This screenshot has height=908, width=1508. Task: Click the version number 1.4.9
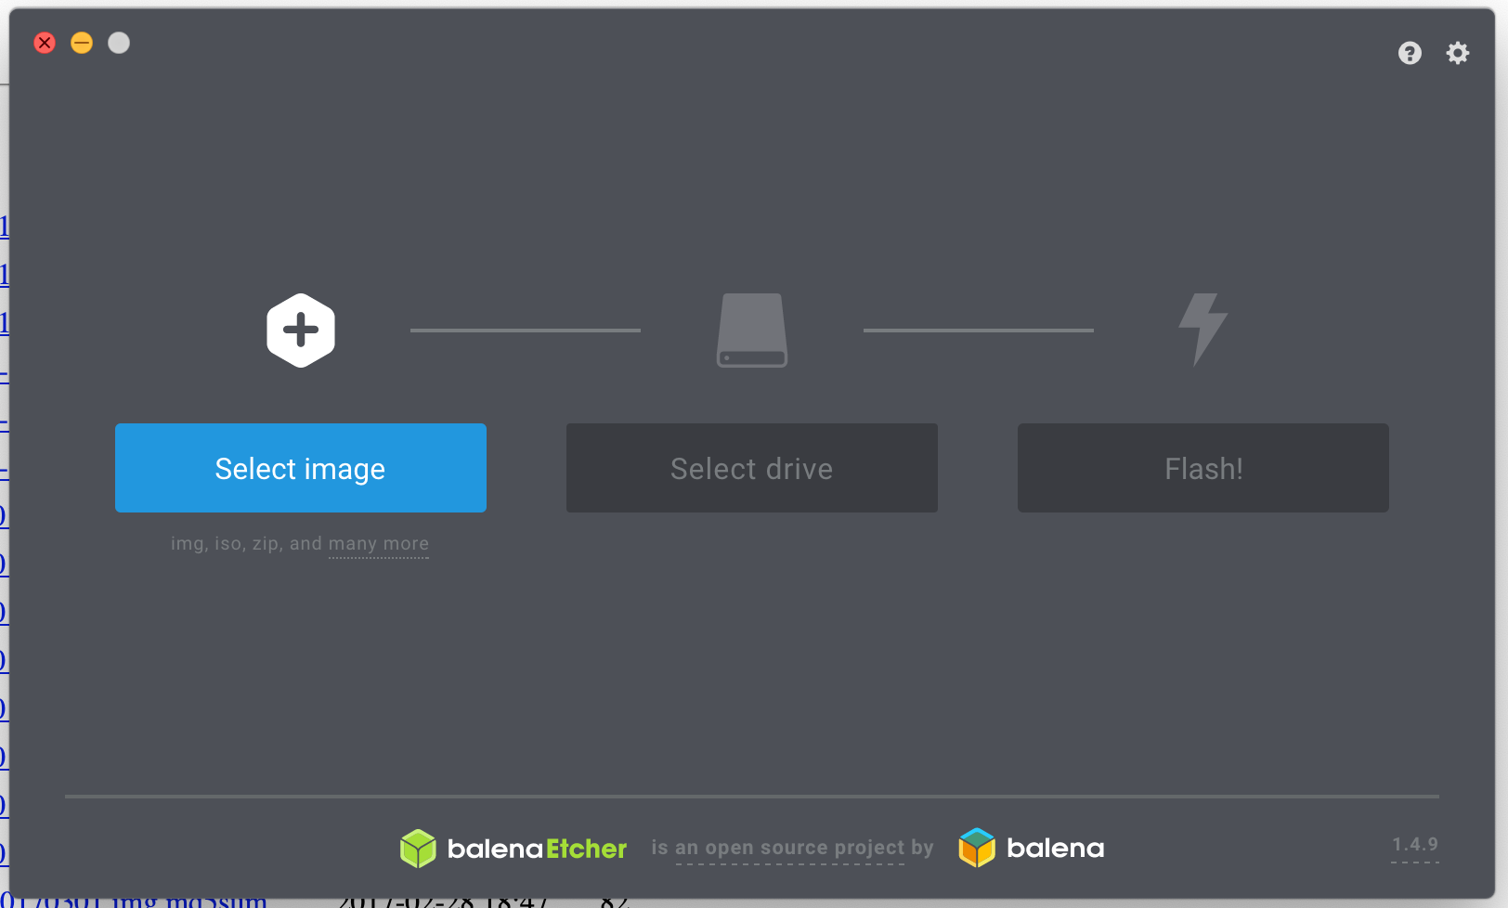(1414, 845)
